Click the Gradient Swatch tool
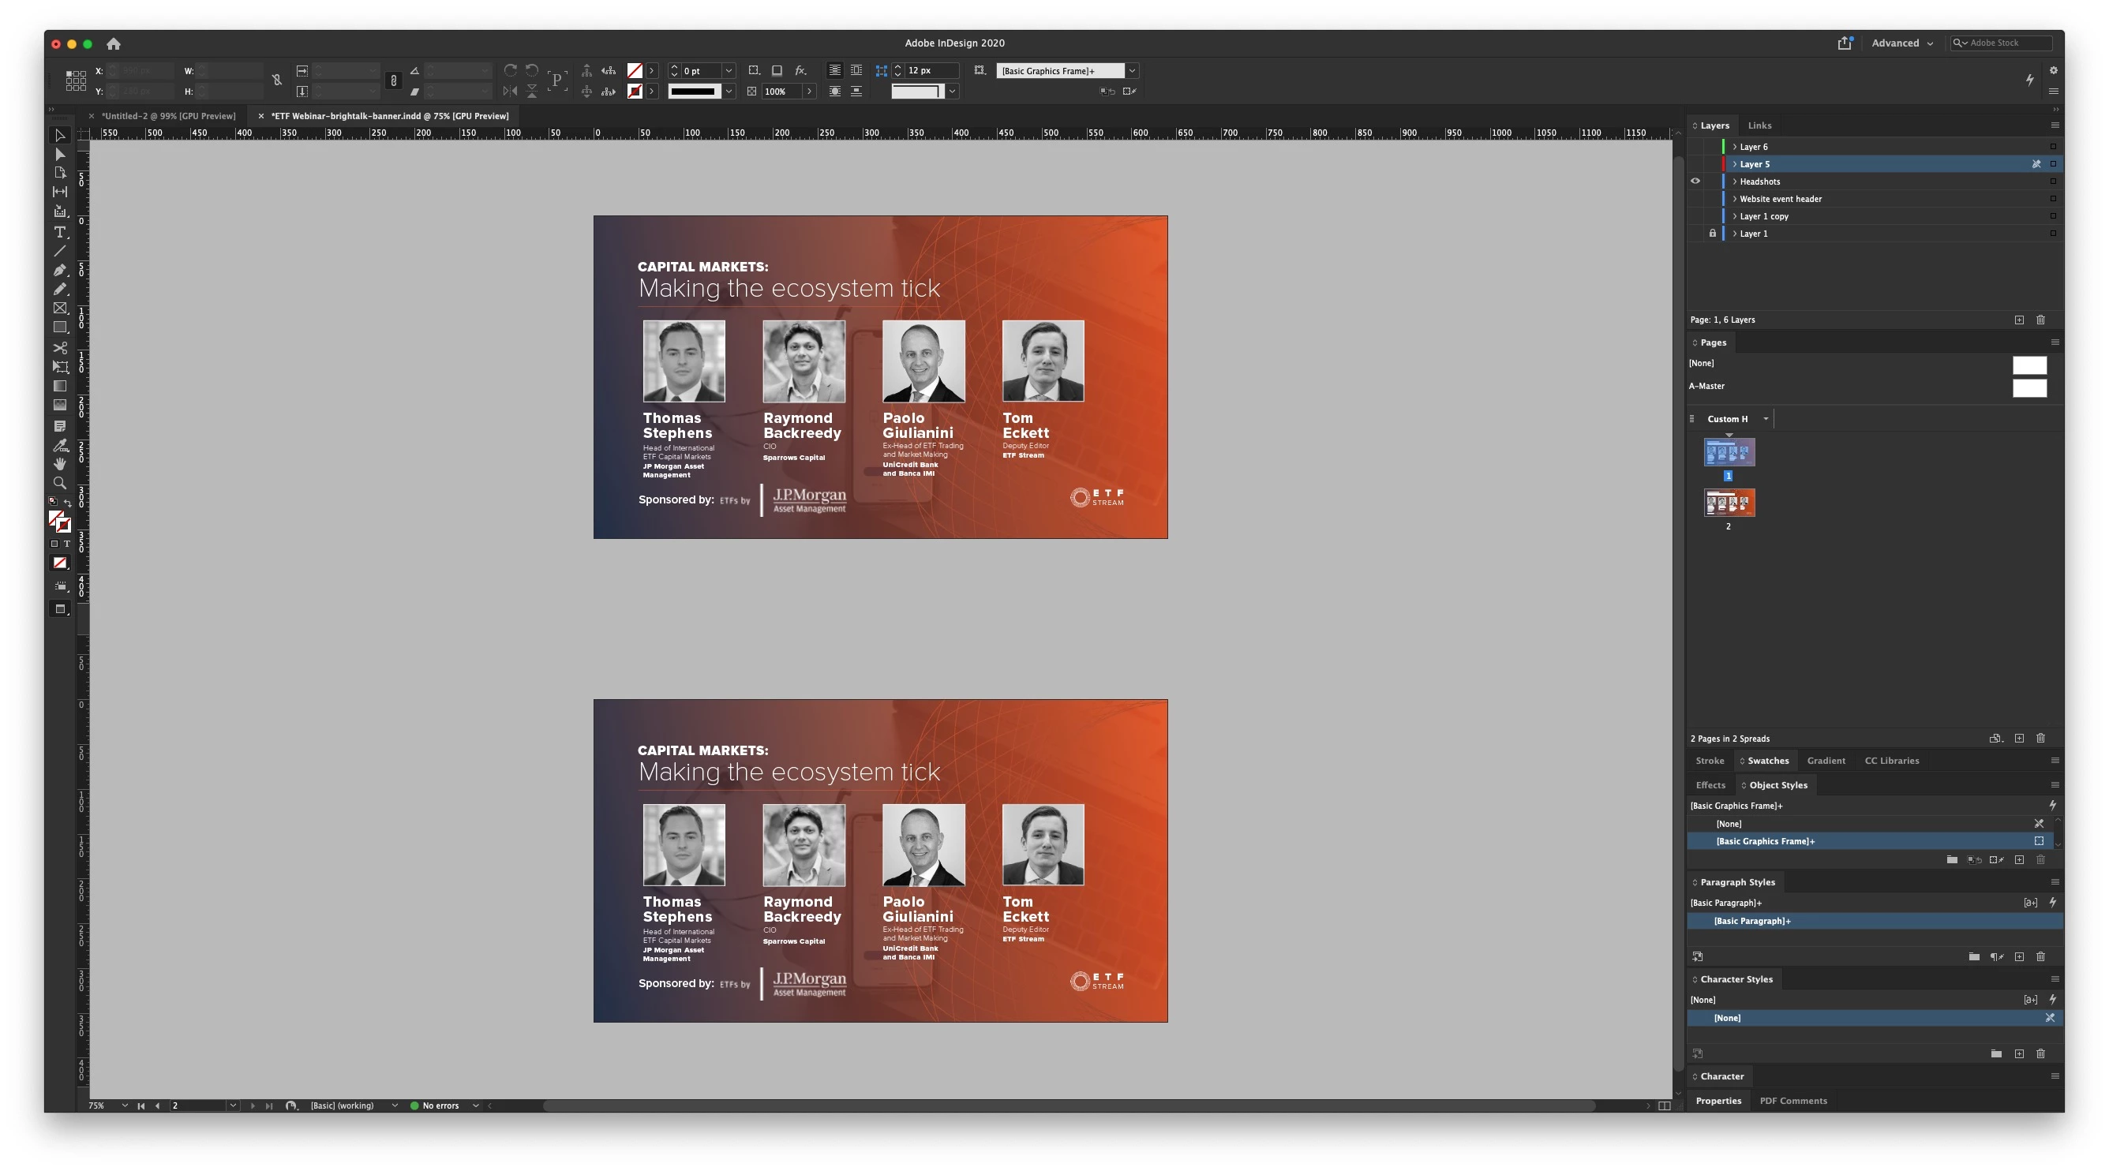 point(60,385)
